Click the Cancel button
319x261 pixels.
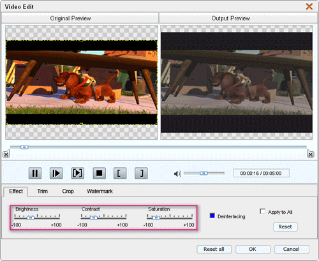pos(292,249)
